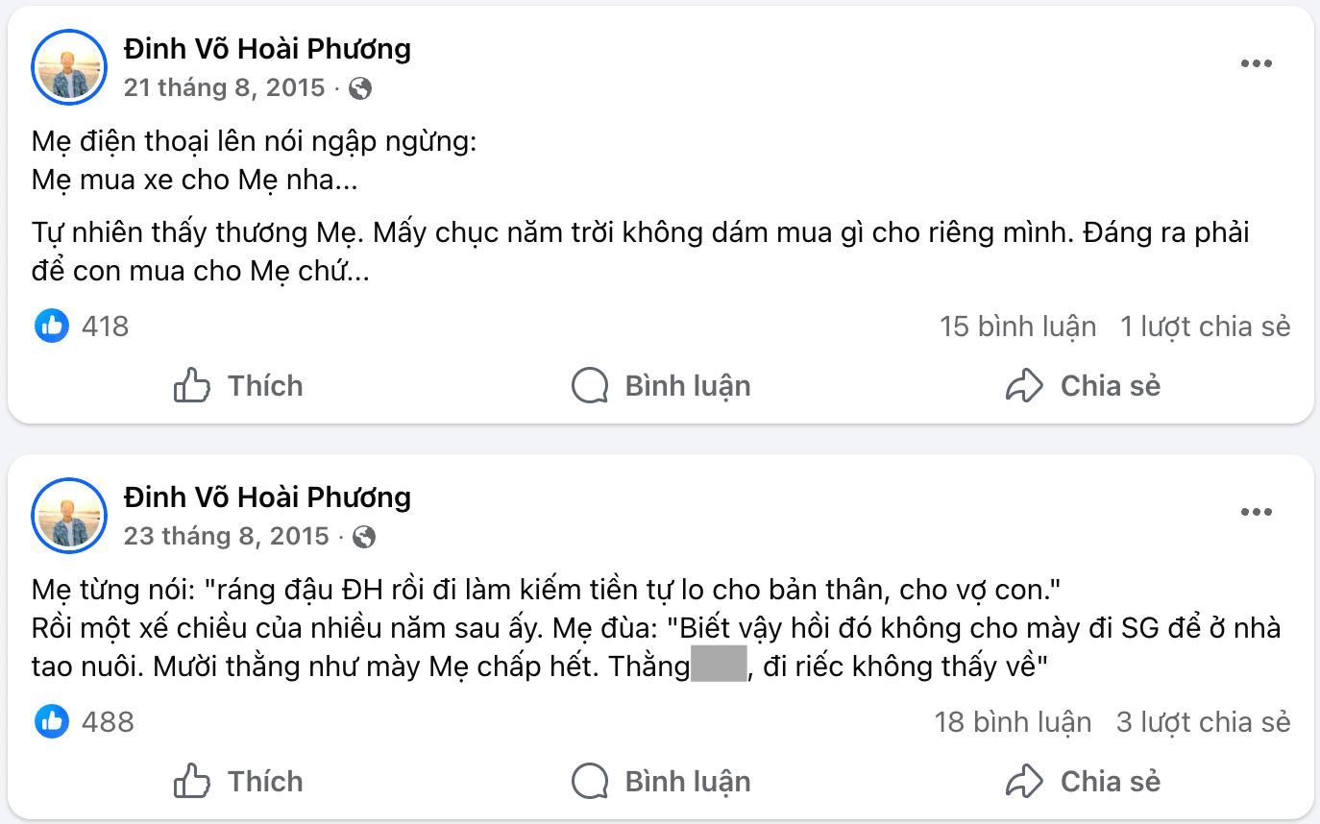
Task: Open Đinh Võ Hoài Phương's profile from the first post
Action: coord(266,49)
